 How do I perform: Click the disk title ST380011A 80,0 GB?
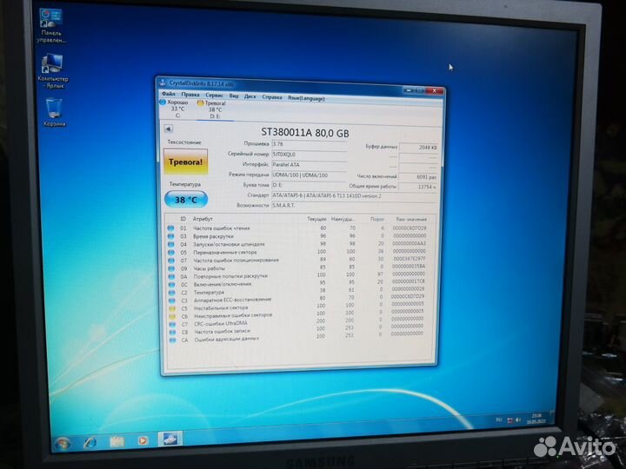pos(305,133)
